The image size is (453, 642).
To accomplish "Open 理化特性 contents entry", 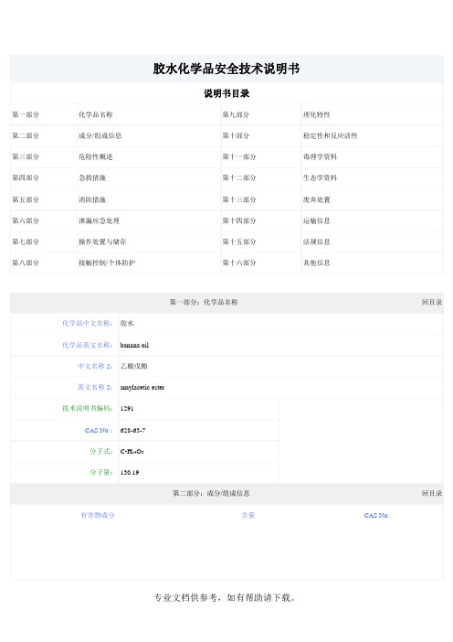I will click(316, 114).
